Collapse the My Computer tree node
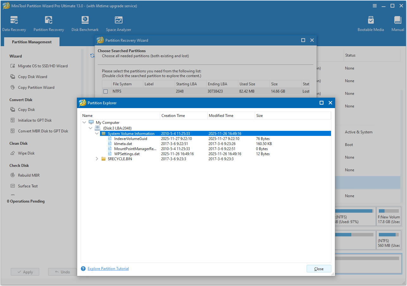The image size is (407, 286). tap(84, 122)
